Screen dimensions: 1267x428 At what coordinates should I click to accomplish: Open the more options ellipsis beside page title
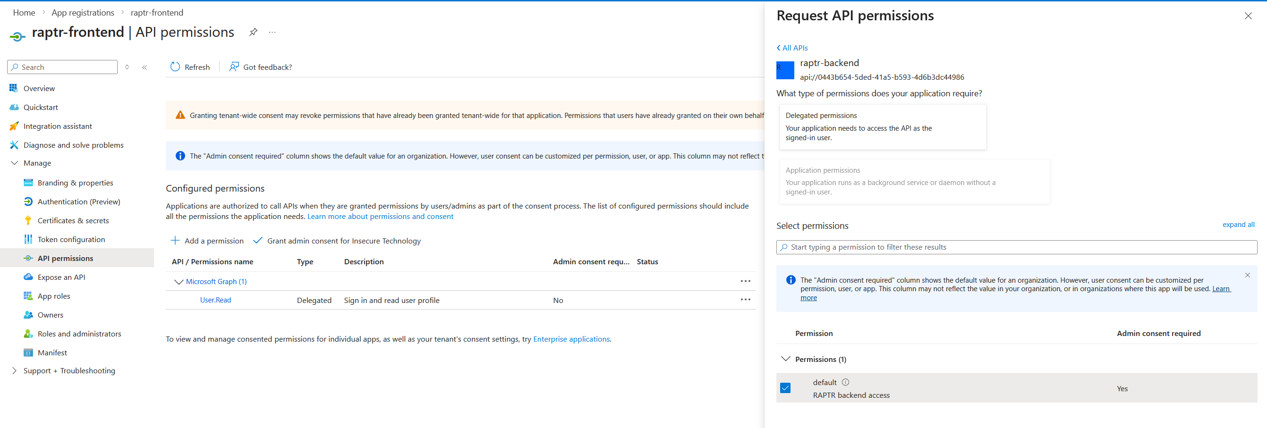click(272, 33)
